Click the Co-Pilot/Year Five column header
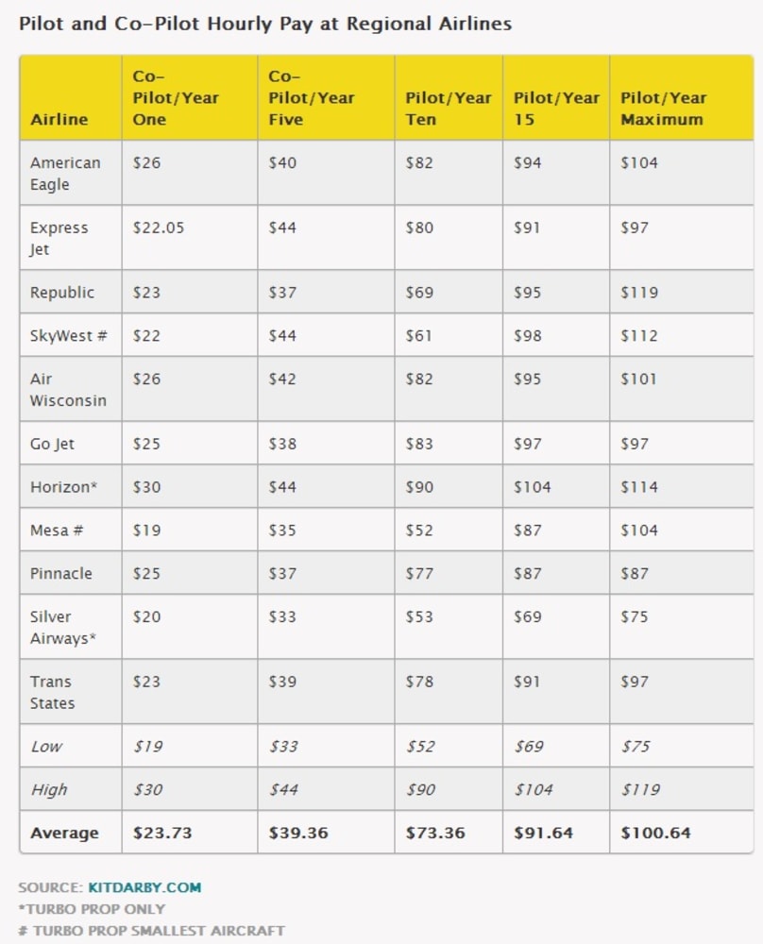The height and width of the screenshot is (944, 763). 312,98
